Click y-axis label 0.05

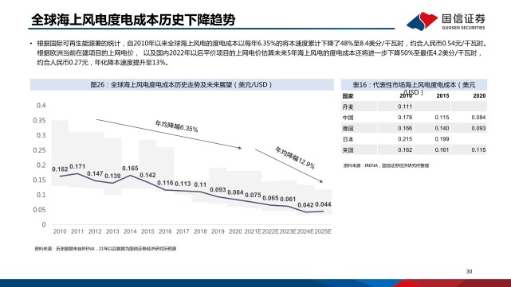(40, 210)
